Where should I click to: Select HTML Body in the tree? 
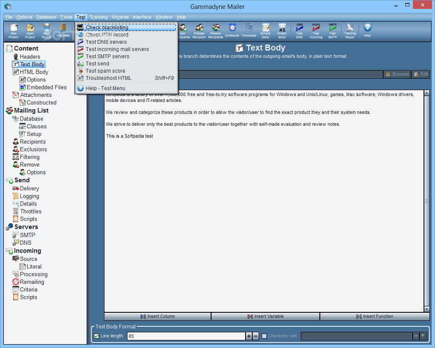[34, 72]
